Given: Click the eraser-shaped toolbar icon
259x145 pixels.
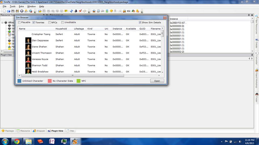Looking at the screenshot, I should [x=85, y=11].
